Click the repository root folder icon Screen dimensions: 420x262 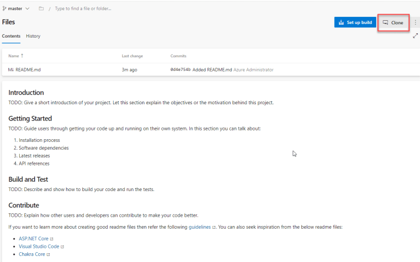click(x=41, y=9)
